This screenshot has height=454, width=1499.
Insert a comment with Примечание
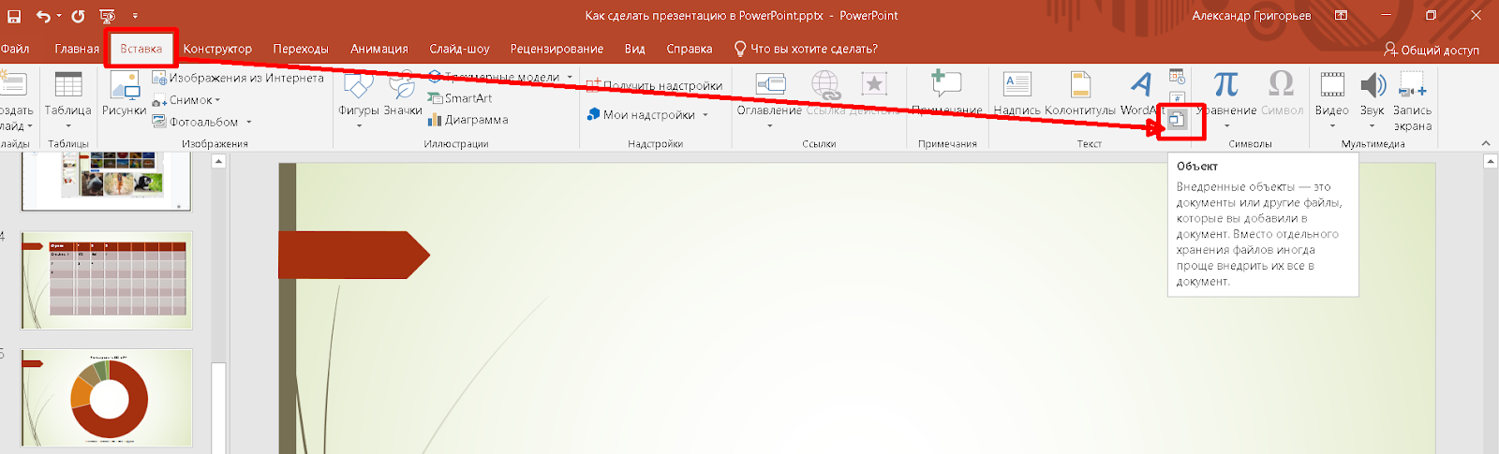pyautogui.click(x=946, y=94)
